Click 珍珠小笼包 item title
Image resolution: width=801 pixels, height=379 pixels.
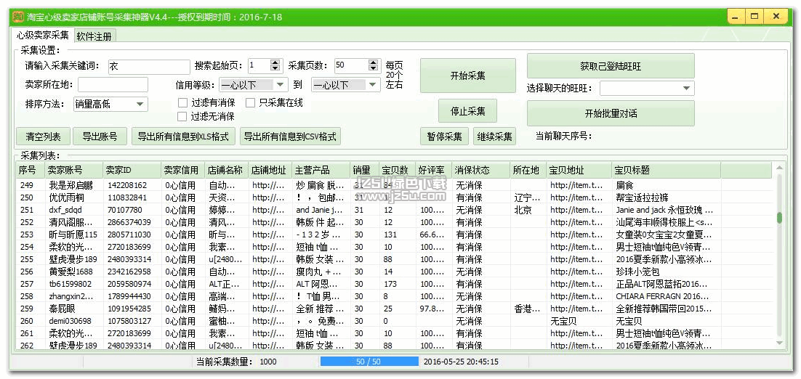click(636, 272)
